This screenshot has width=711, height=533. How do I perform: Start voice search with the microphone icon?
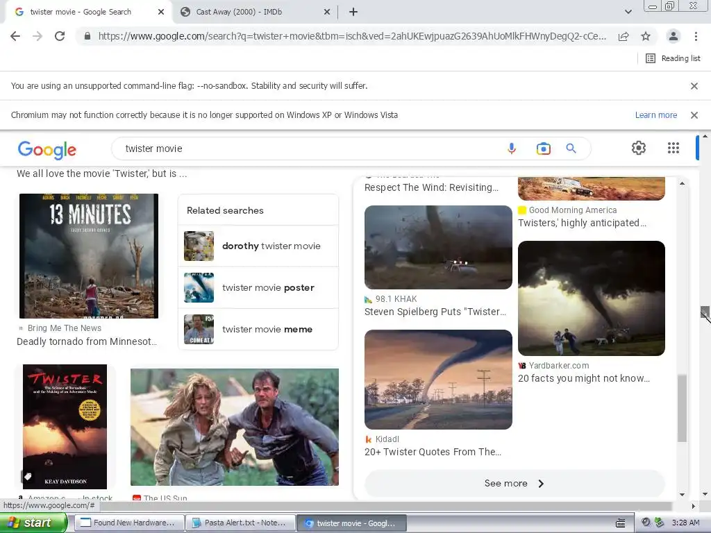tap(512, 149)
